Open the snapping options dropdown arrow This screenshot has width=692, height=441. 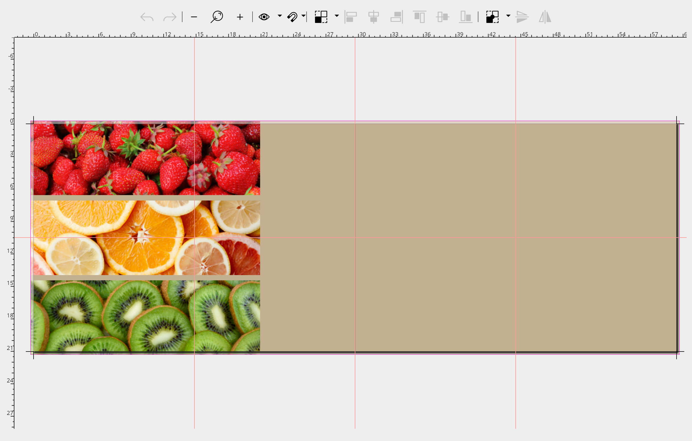coord(303,16)
